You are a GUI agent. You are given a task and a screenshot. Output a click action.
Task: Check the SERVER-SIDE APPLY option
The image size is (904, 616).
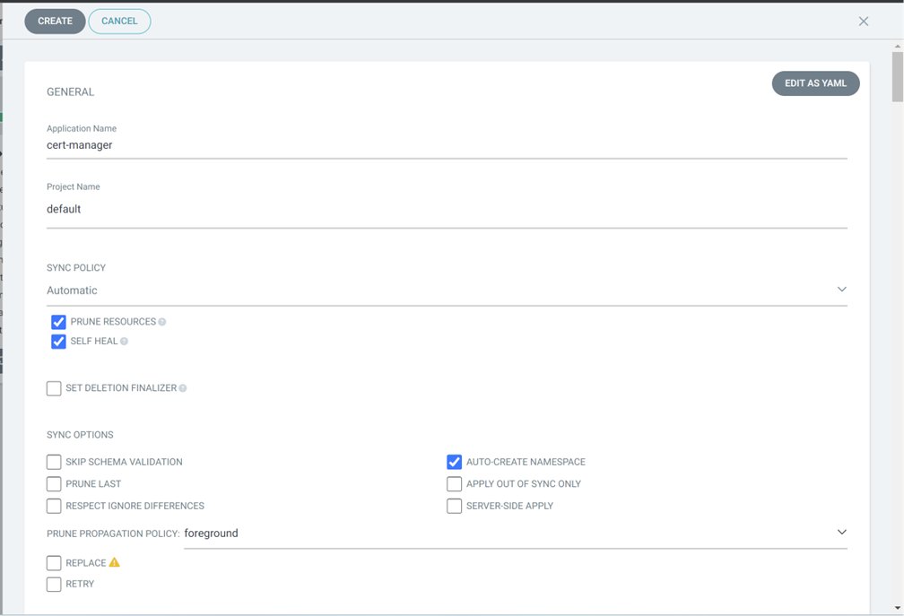454,506
